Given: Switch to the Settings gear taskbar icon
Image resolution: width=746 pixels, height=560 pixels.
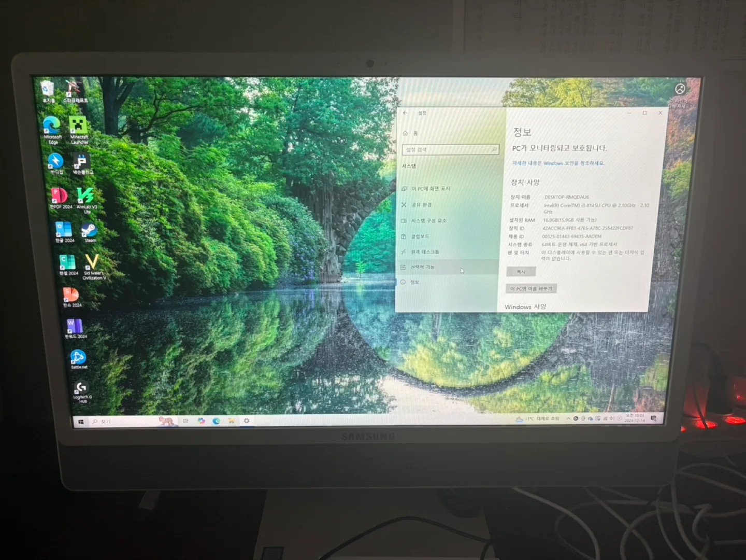Looking at the screenshot, I should click(x=247, y=421).
